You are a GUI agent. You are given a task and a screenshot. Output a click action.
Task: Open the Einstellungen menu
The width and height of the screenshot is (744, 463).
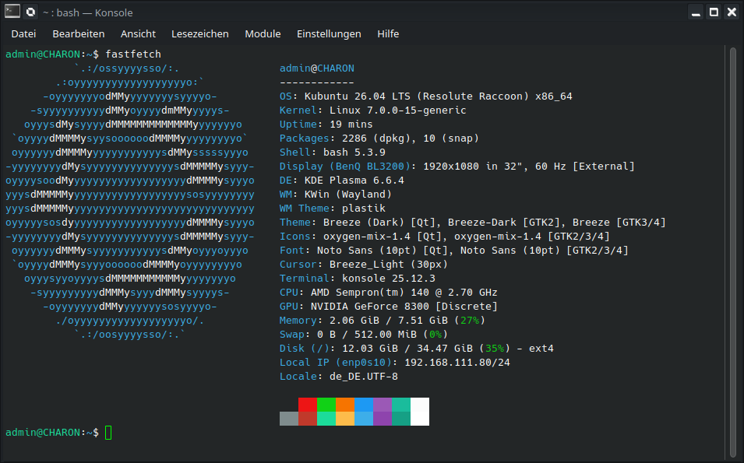329,34
